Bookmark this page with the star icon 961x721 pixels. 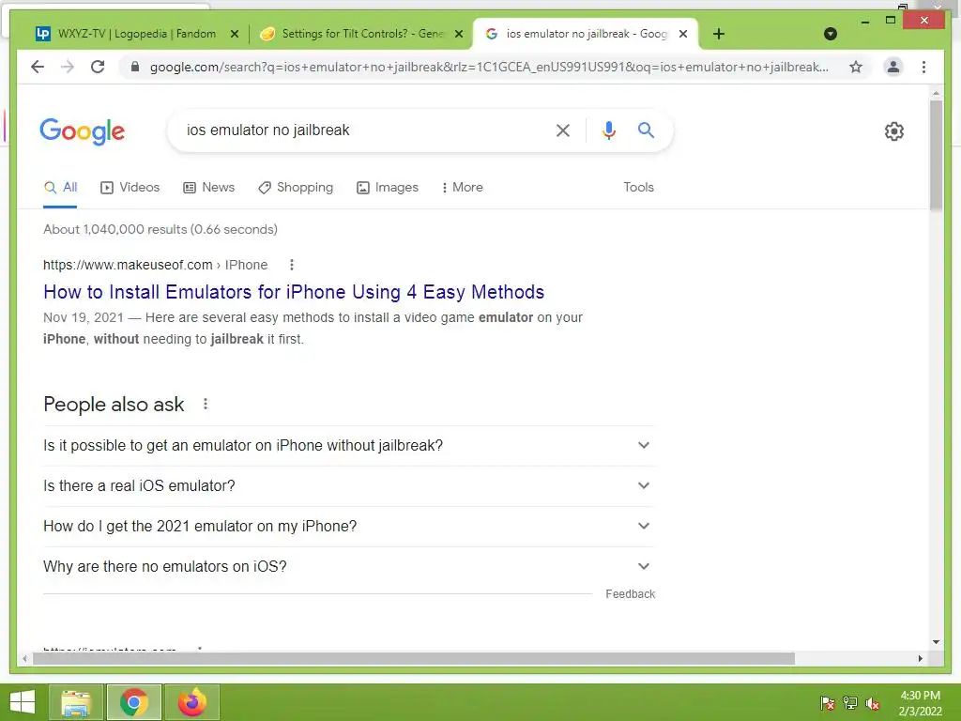point(856,67)
